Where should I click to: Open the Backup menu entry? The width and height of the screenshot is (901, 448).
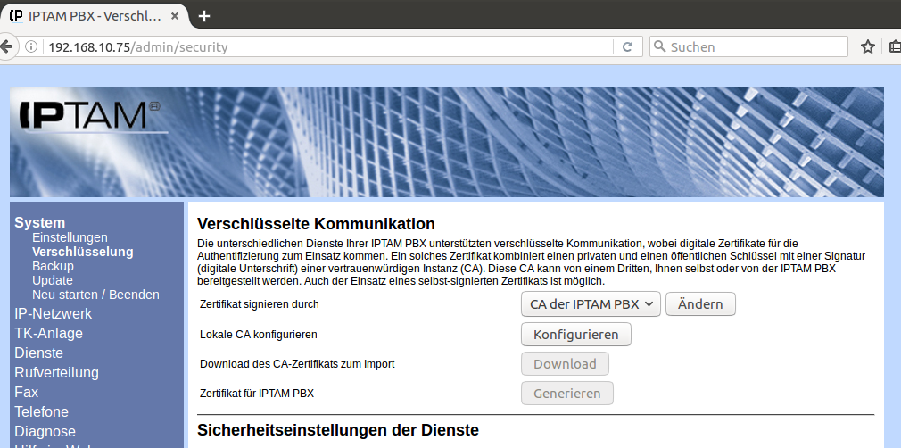[x=53, y=266]
